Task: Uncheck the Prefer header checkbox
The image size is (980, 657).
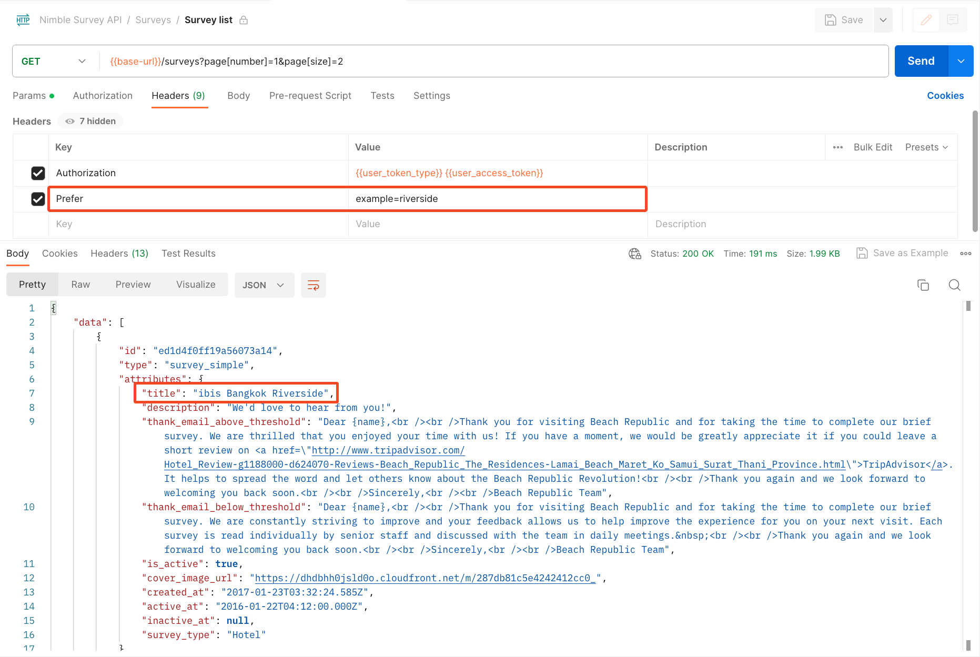Action: coord(38,199)
